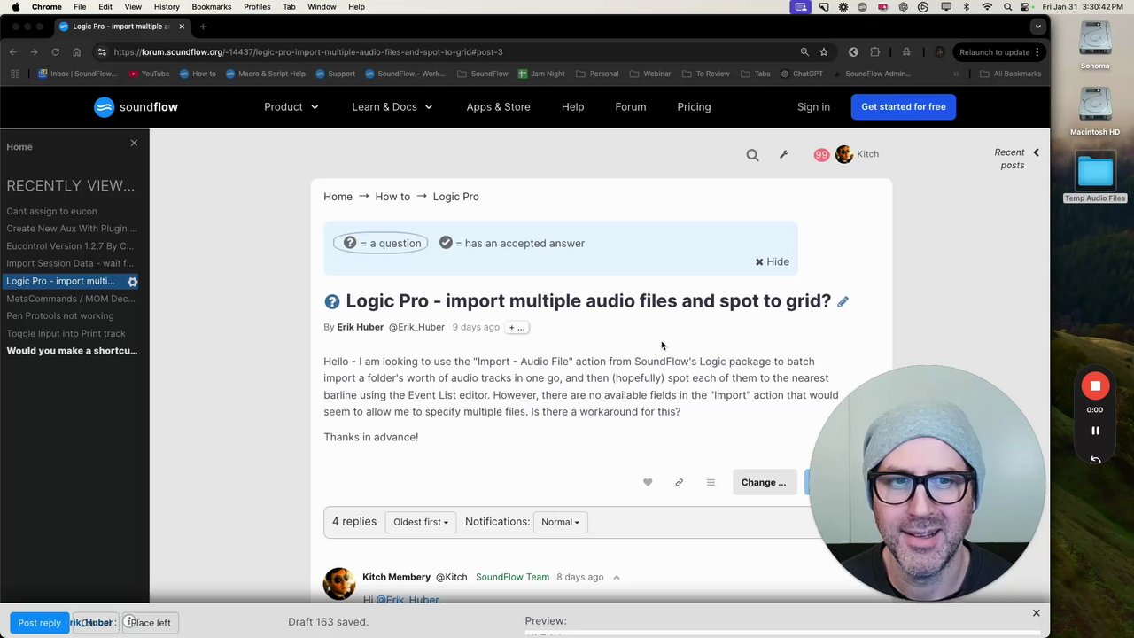Open the Notifications Normal dropdown

point(560,522)
